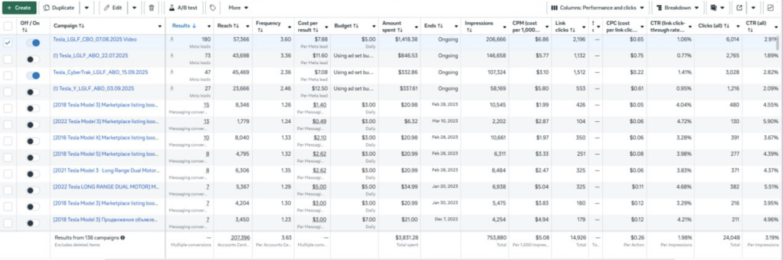This screenshot has width=783, height=260.
Task: Open the Tesla_LGLF_CBO_07.08.2025 Video campaign link
Action: (x=95, y=40)
